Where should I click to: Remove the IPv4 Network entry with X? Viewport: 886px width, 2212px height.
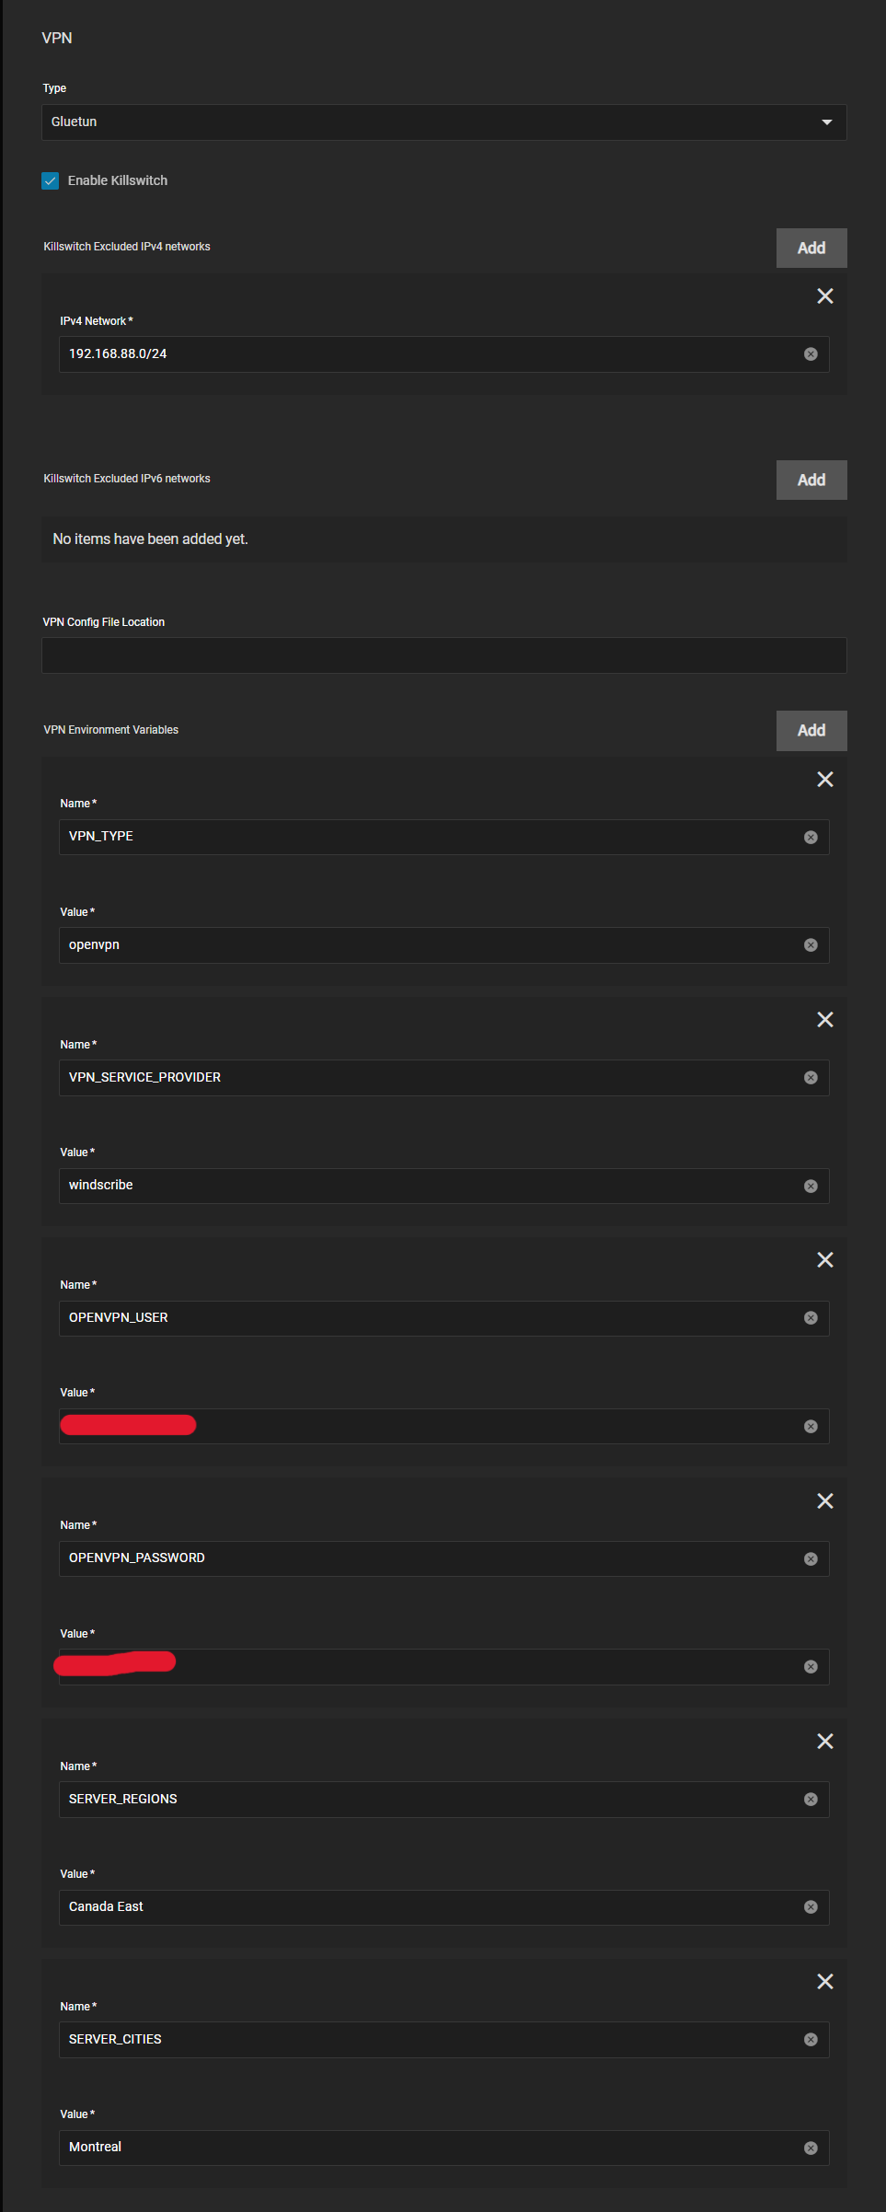(825, 295)
